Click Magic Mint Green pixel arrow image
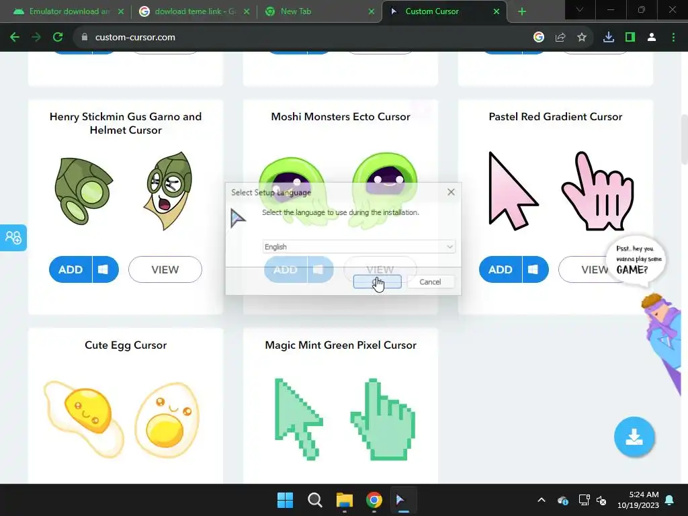The height and width of the screenshot is (516, 688). (299, 419)
